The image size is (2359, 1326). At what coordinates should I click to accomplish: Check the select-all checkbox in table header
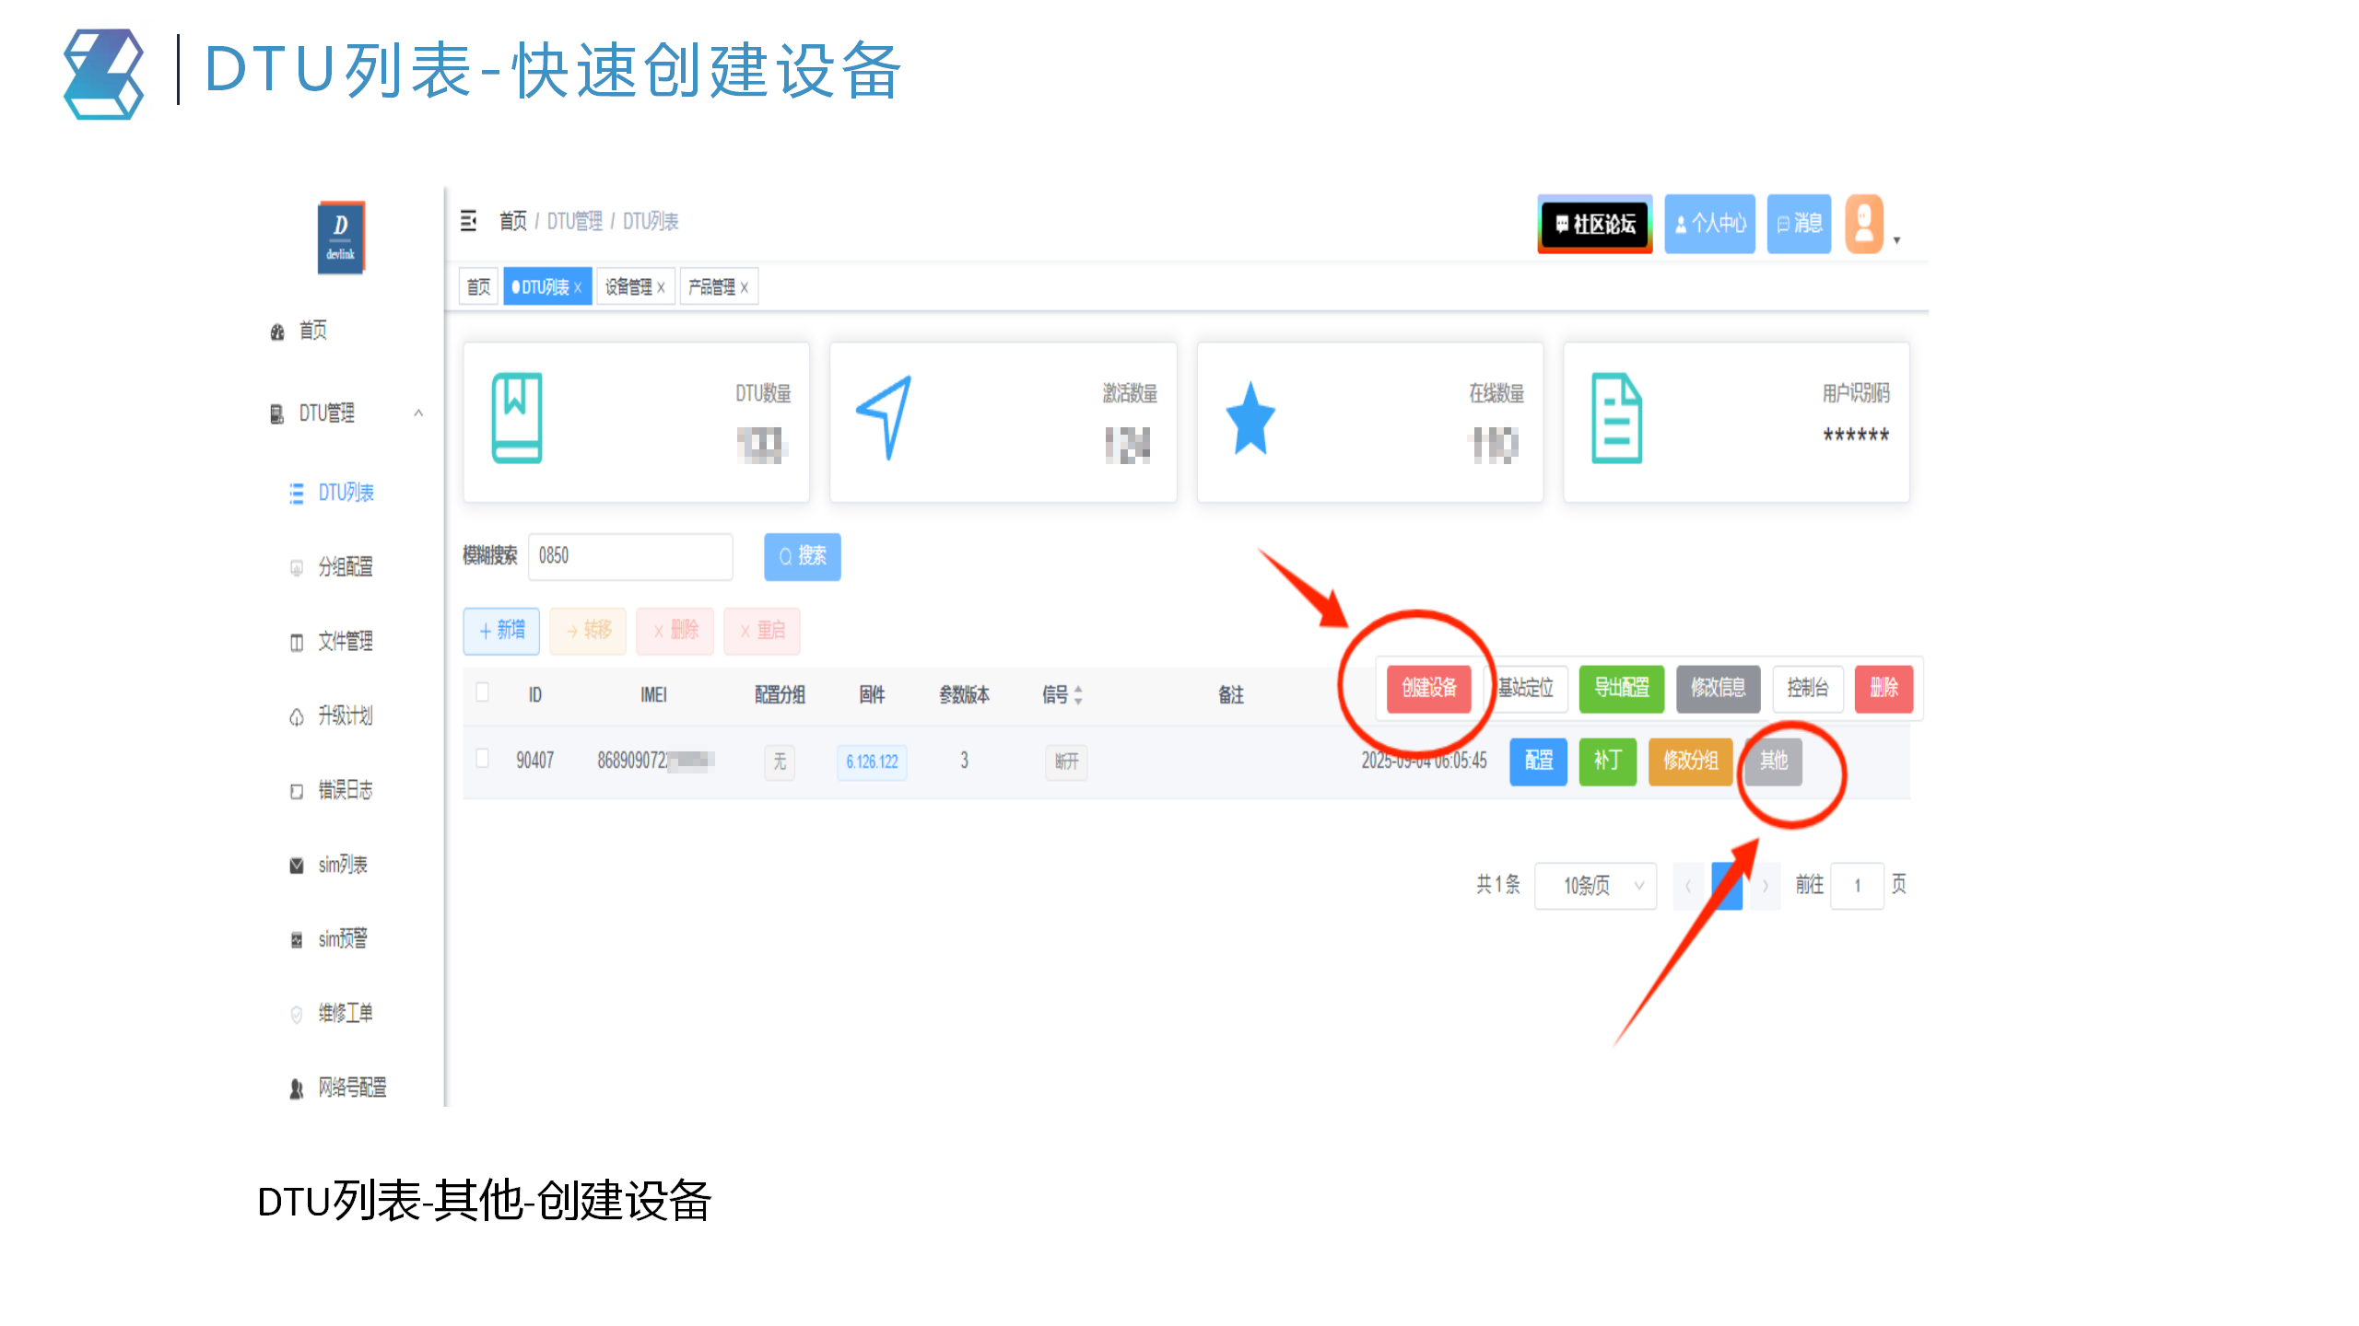pos(483,693)
